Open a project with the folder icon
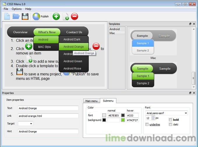 16,16
